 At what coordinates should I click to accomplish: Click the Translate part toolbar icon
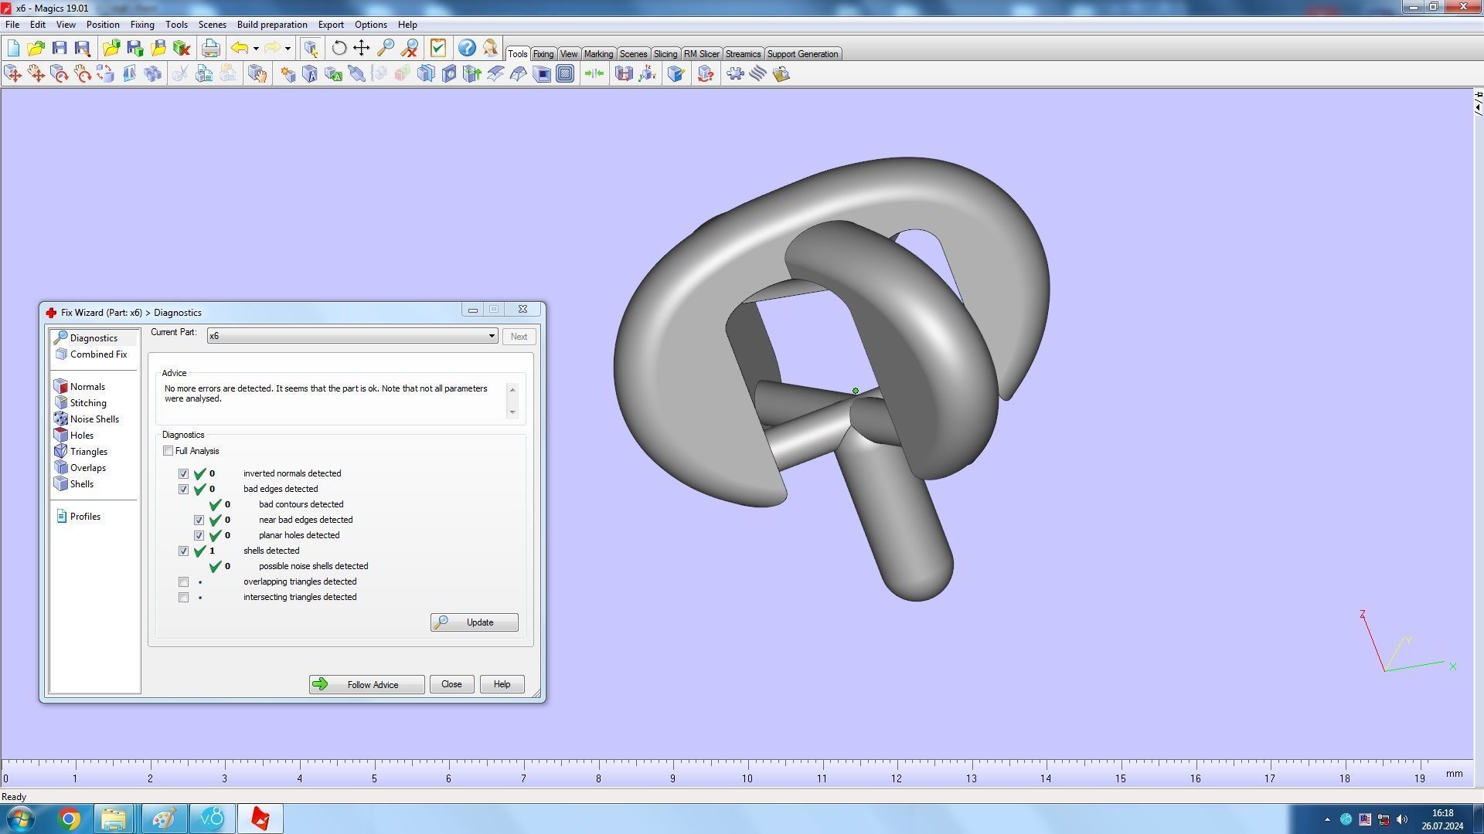point(13,74)
